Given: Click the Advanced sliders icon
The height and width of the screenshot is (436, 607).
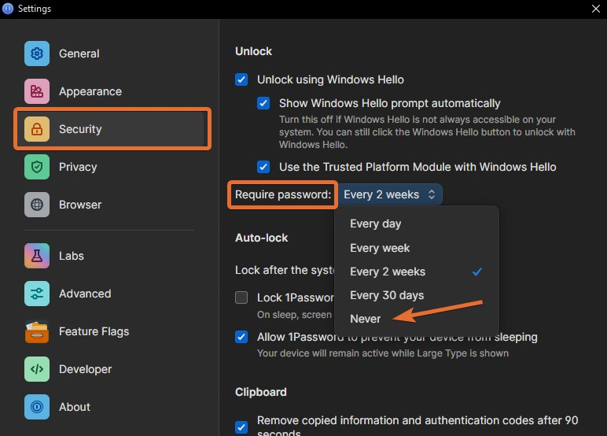Looking at the screenshot, I should point(37,294).
